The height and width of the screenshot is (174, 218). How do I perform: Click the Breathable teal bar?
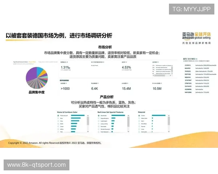pos(118,115)
